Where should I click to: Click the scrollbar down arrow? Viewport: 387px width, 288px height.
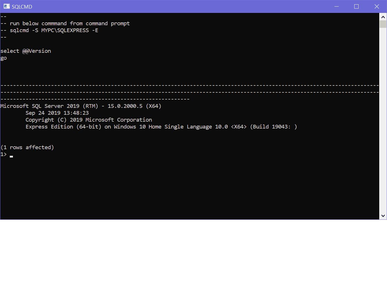(x=383, y=215)
